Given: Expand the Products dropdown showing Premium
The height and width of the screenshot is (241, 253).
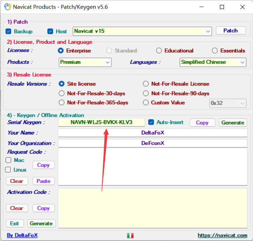Looking at the screenshot, I should coord(107,62).
